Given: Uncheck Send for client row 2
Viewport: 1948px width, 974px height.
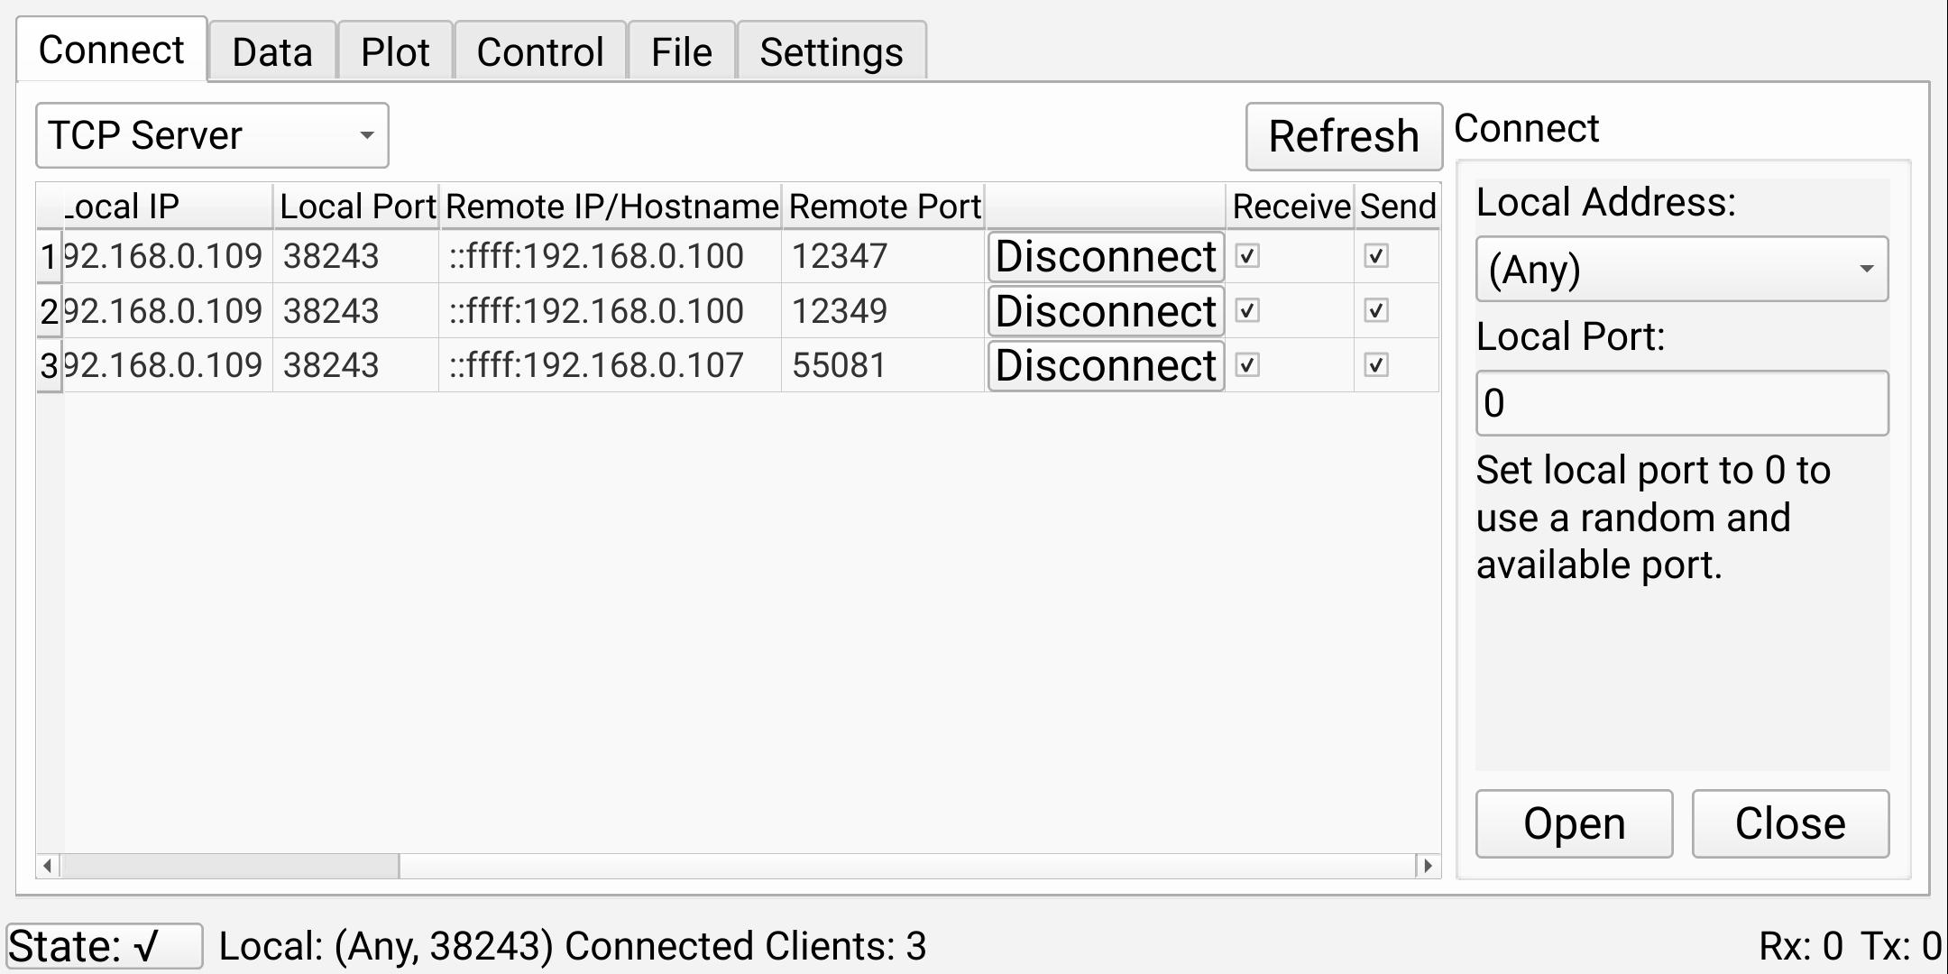Looking at the screenshot, I should 1375,311.
